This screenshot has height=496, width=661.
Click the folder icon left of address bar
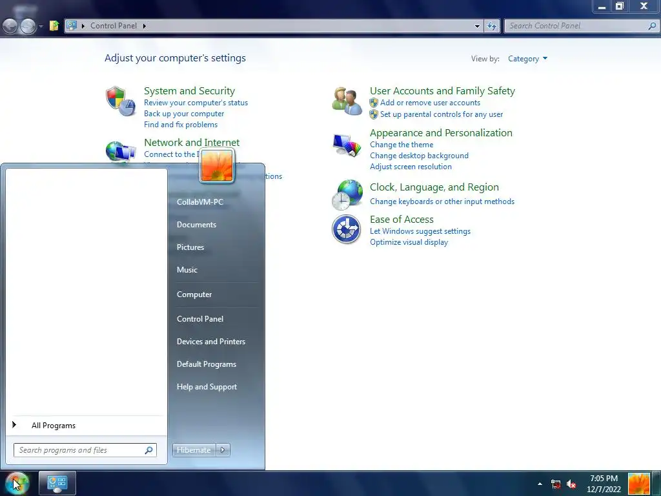click(54, 26)
